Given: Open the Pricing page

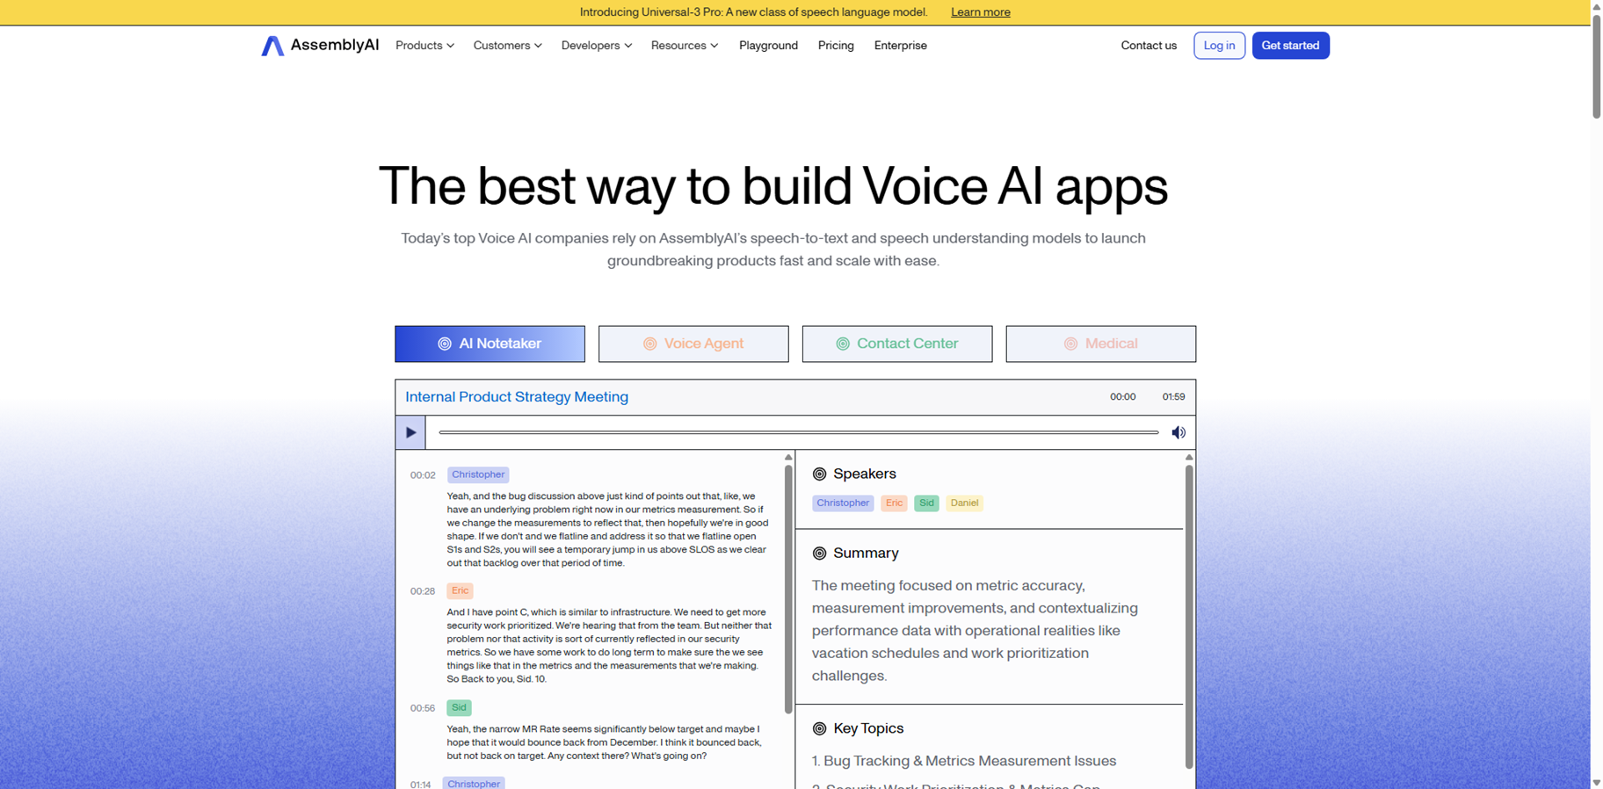Looking at the screenshot, I should coord(836,46).
